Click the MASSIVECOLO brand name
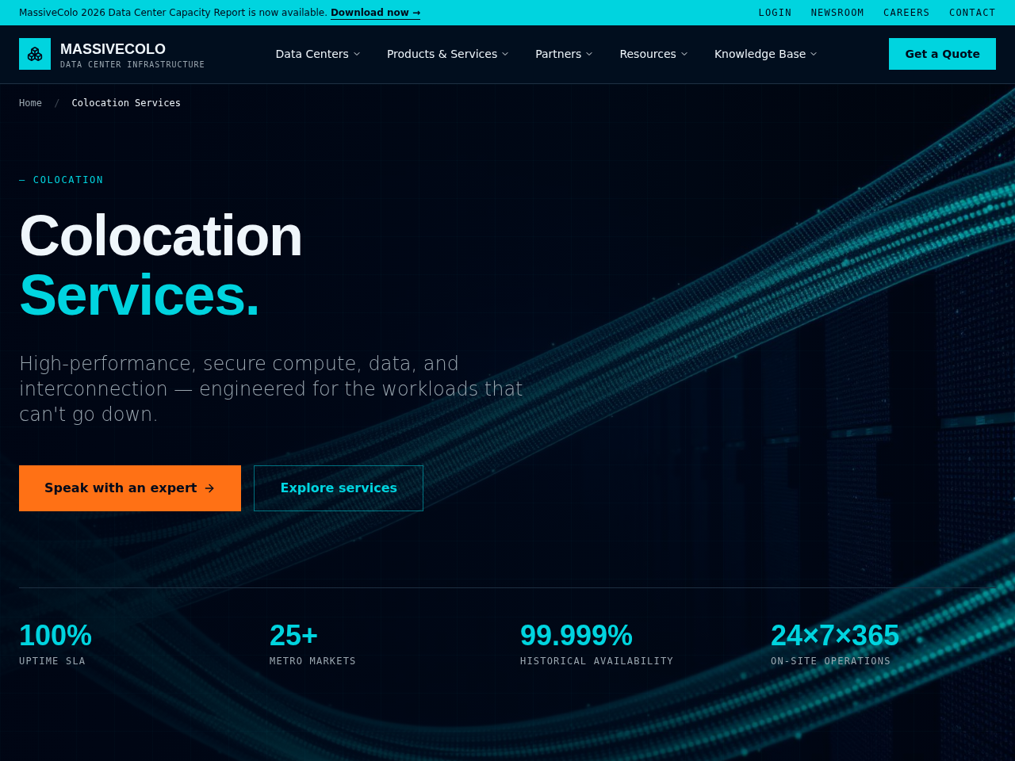 point(113,49)
